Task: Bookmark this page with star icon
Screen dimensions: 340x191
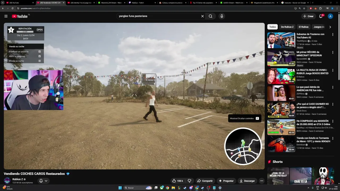Action: [x=304, y=8]
